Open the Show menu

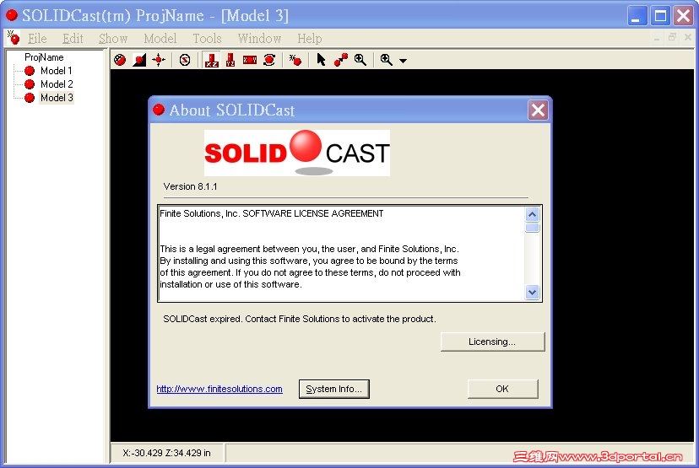point(113,39)
